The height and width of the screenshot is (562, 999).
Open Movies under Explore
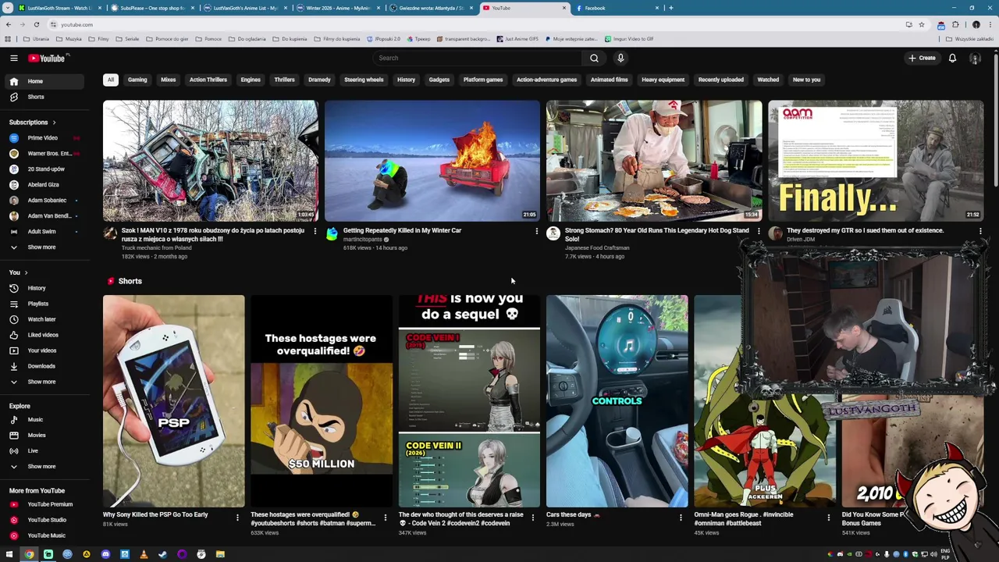point(44,436)
